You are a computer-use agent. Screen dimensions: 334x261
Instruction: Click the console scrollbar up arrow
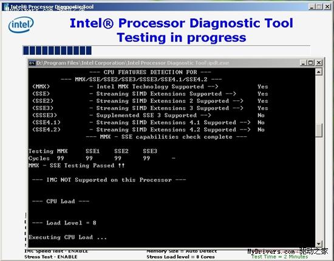coord(318,72)
